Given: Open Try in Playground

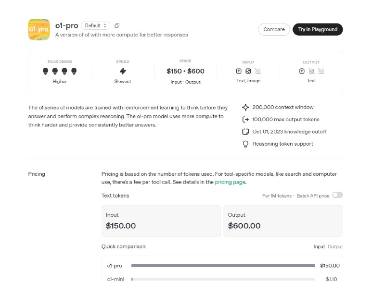Looking at the screenshot, I should [x=318, y=29].
